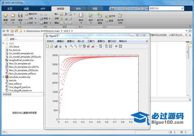Screen dimensions: 194x136
Task: Click the insert function fx icon
Action: (66, 14)
